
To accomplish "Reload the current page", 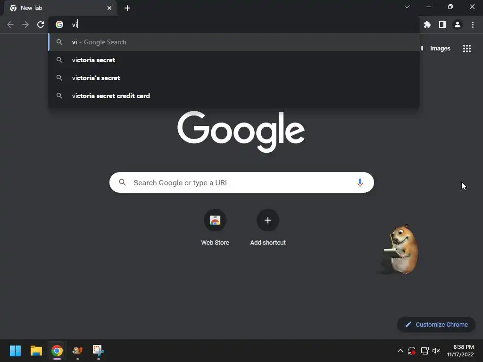I will pos(41,25).
